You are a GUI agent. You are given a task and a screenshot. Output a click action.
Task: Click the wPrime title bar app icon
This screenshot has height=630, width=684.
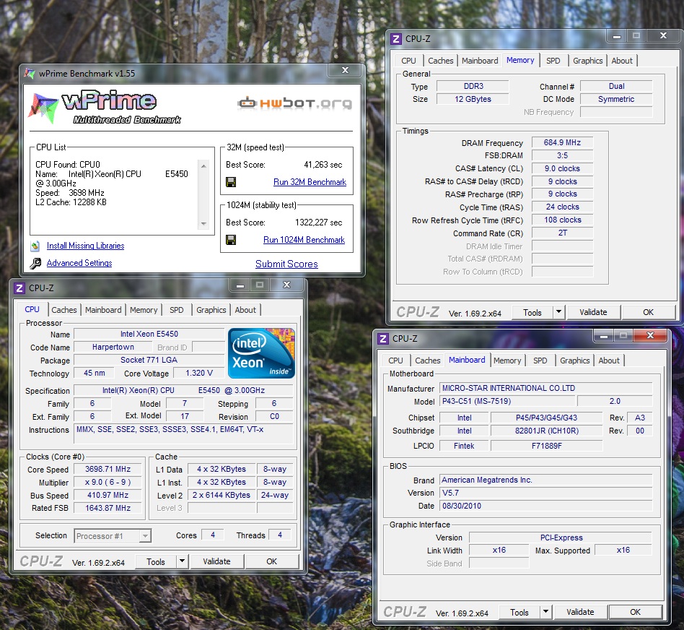tap(30, 74)
